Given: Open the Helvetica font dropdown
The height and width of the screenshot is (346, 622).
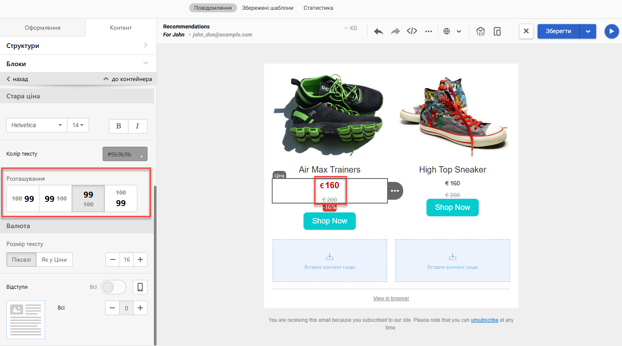Looking at the screenshot, I should pyautogui.click(x=36, y=125).
